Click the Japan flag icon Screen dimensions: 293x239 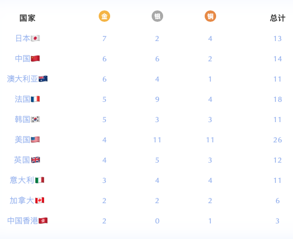coord(35,38)
